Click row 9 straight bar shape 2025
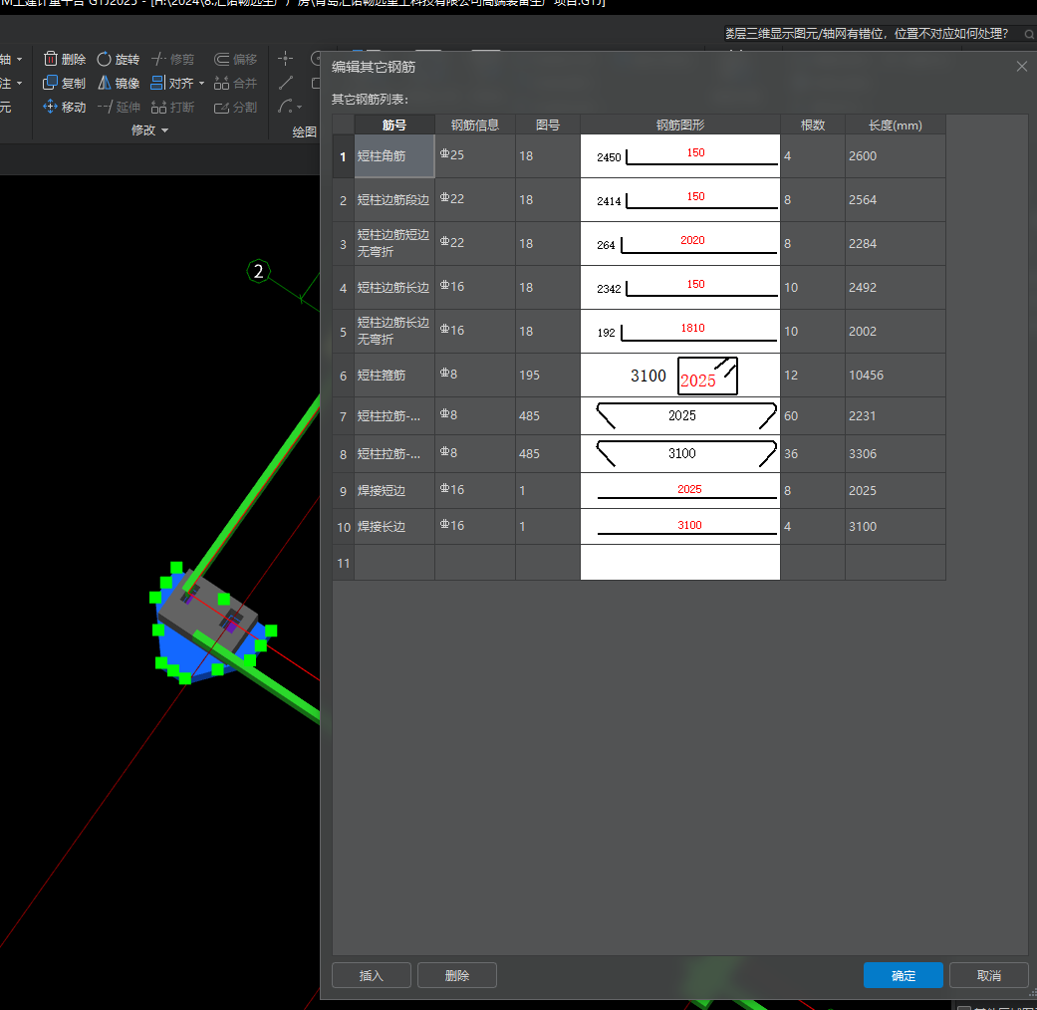This screenshot has height=1010, width=1037. click(679, 491)
